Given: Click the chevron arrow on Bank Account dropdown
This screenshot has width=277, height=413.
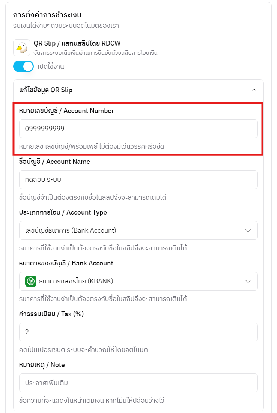Looking at the screenshot, I should (248, 281).
